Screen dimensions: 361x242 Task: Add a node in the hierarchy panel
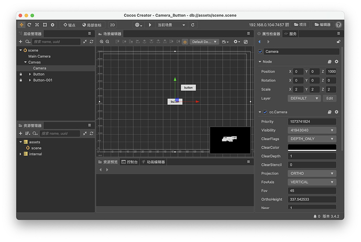[20, 41]
